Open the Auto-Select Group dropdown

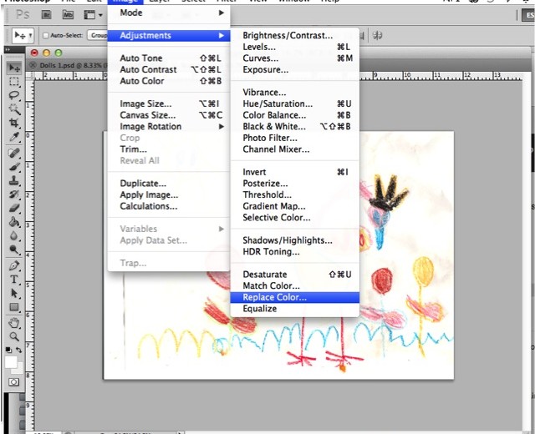click(x=98, y=35)
